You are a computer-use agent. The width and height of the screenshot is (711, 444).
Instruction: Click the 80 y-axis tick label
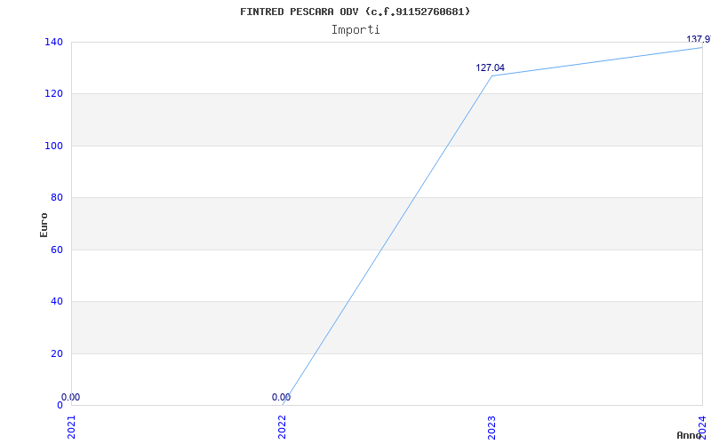click(x=55, y=198)
